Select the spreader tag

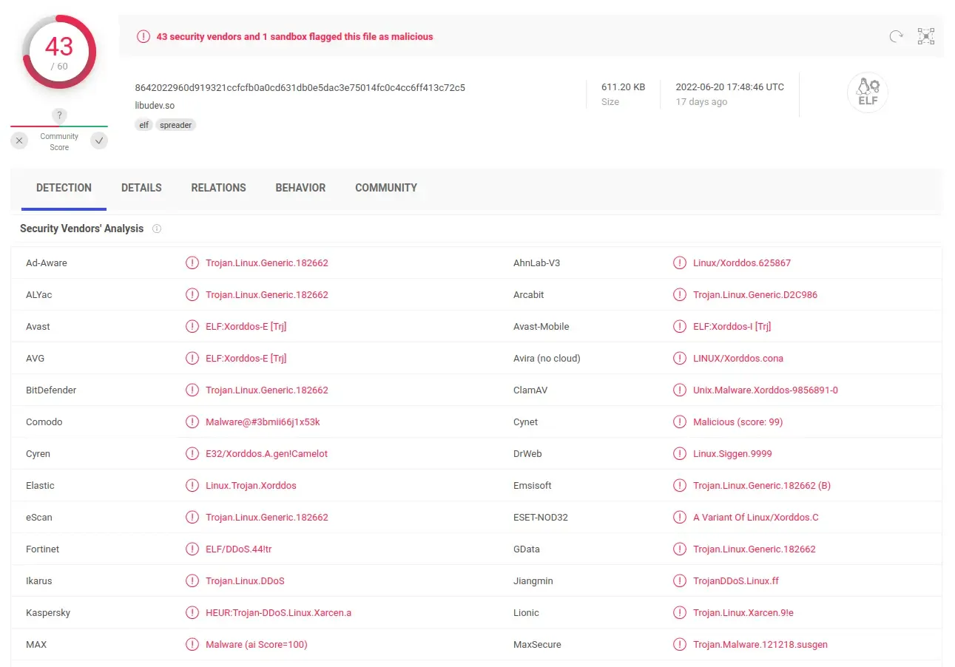point(175,125)
